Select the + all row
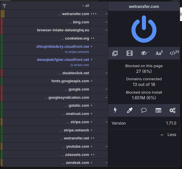This screenshot has height=169, width=182. pos(45,6)
